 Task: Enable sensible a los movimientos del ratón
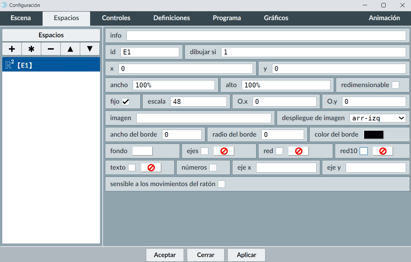coord(222,184)
